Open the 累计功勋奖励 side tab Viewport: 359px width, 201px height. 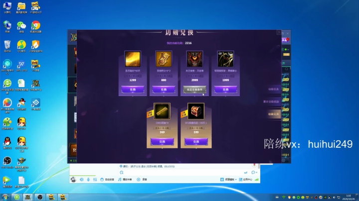click(271, 101)
